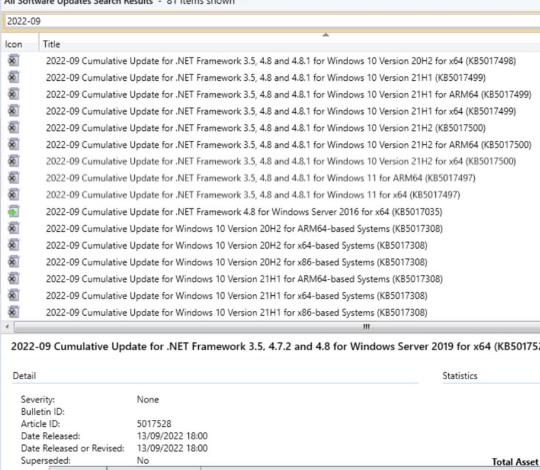Viewport: 540px width, 470px height.
Task: Click the Severity value None
Action: (x=148, y=399)
